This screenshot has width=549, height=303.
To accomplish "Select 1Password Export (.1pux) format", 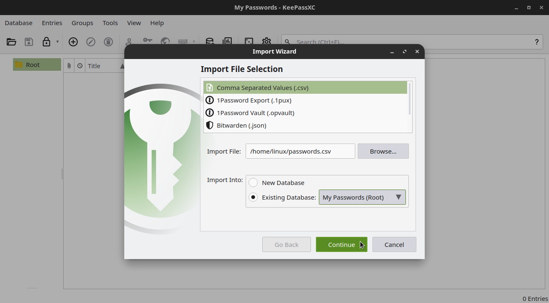I will pos(305,100).
